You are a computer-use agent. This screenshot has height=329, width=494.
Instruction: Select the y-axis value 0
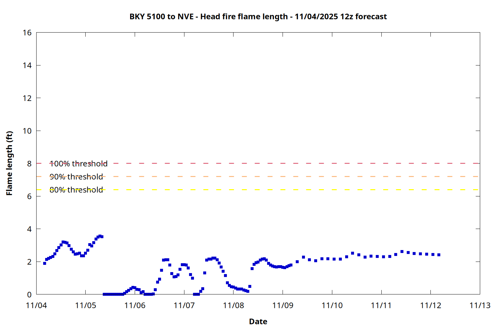coord(29,294)
